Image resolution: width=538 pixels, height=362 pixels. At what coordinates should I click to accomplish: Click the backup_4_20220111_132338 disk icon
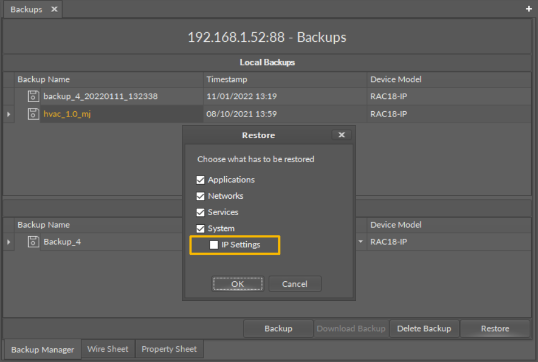tap(33, 97)
